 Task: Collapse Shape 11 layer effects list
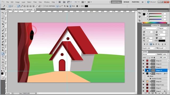[167, 74]
